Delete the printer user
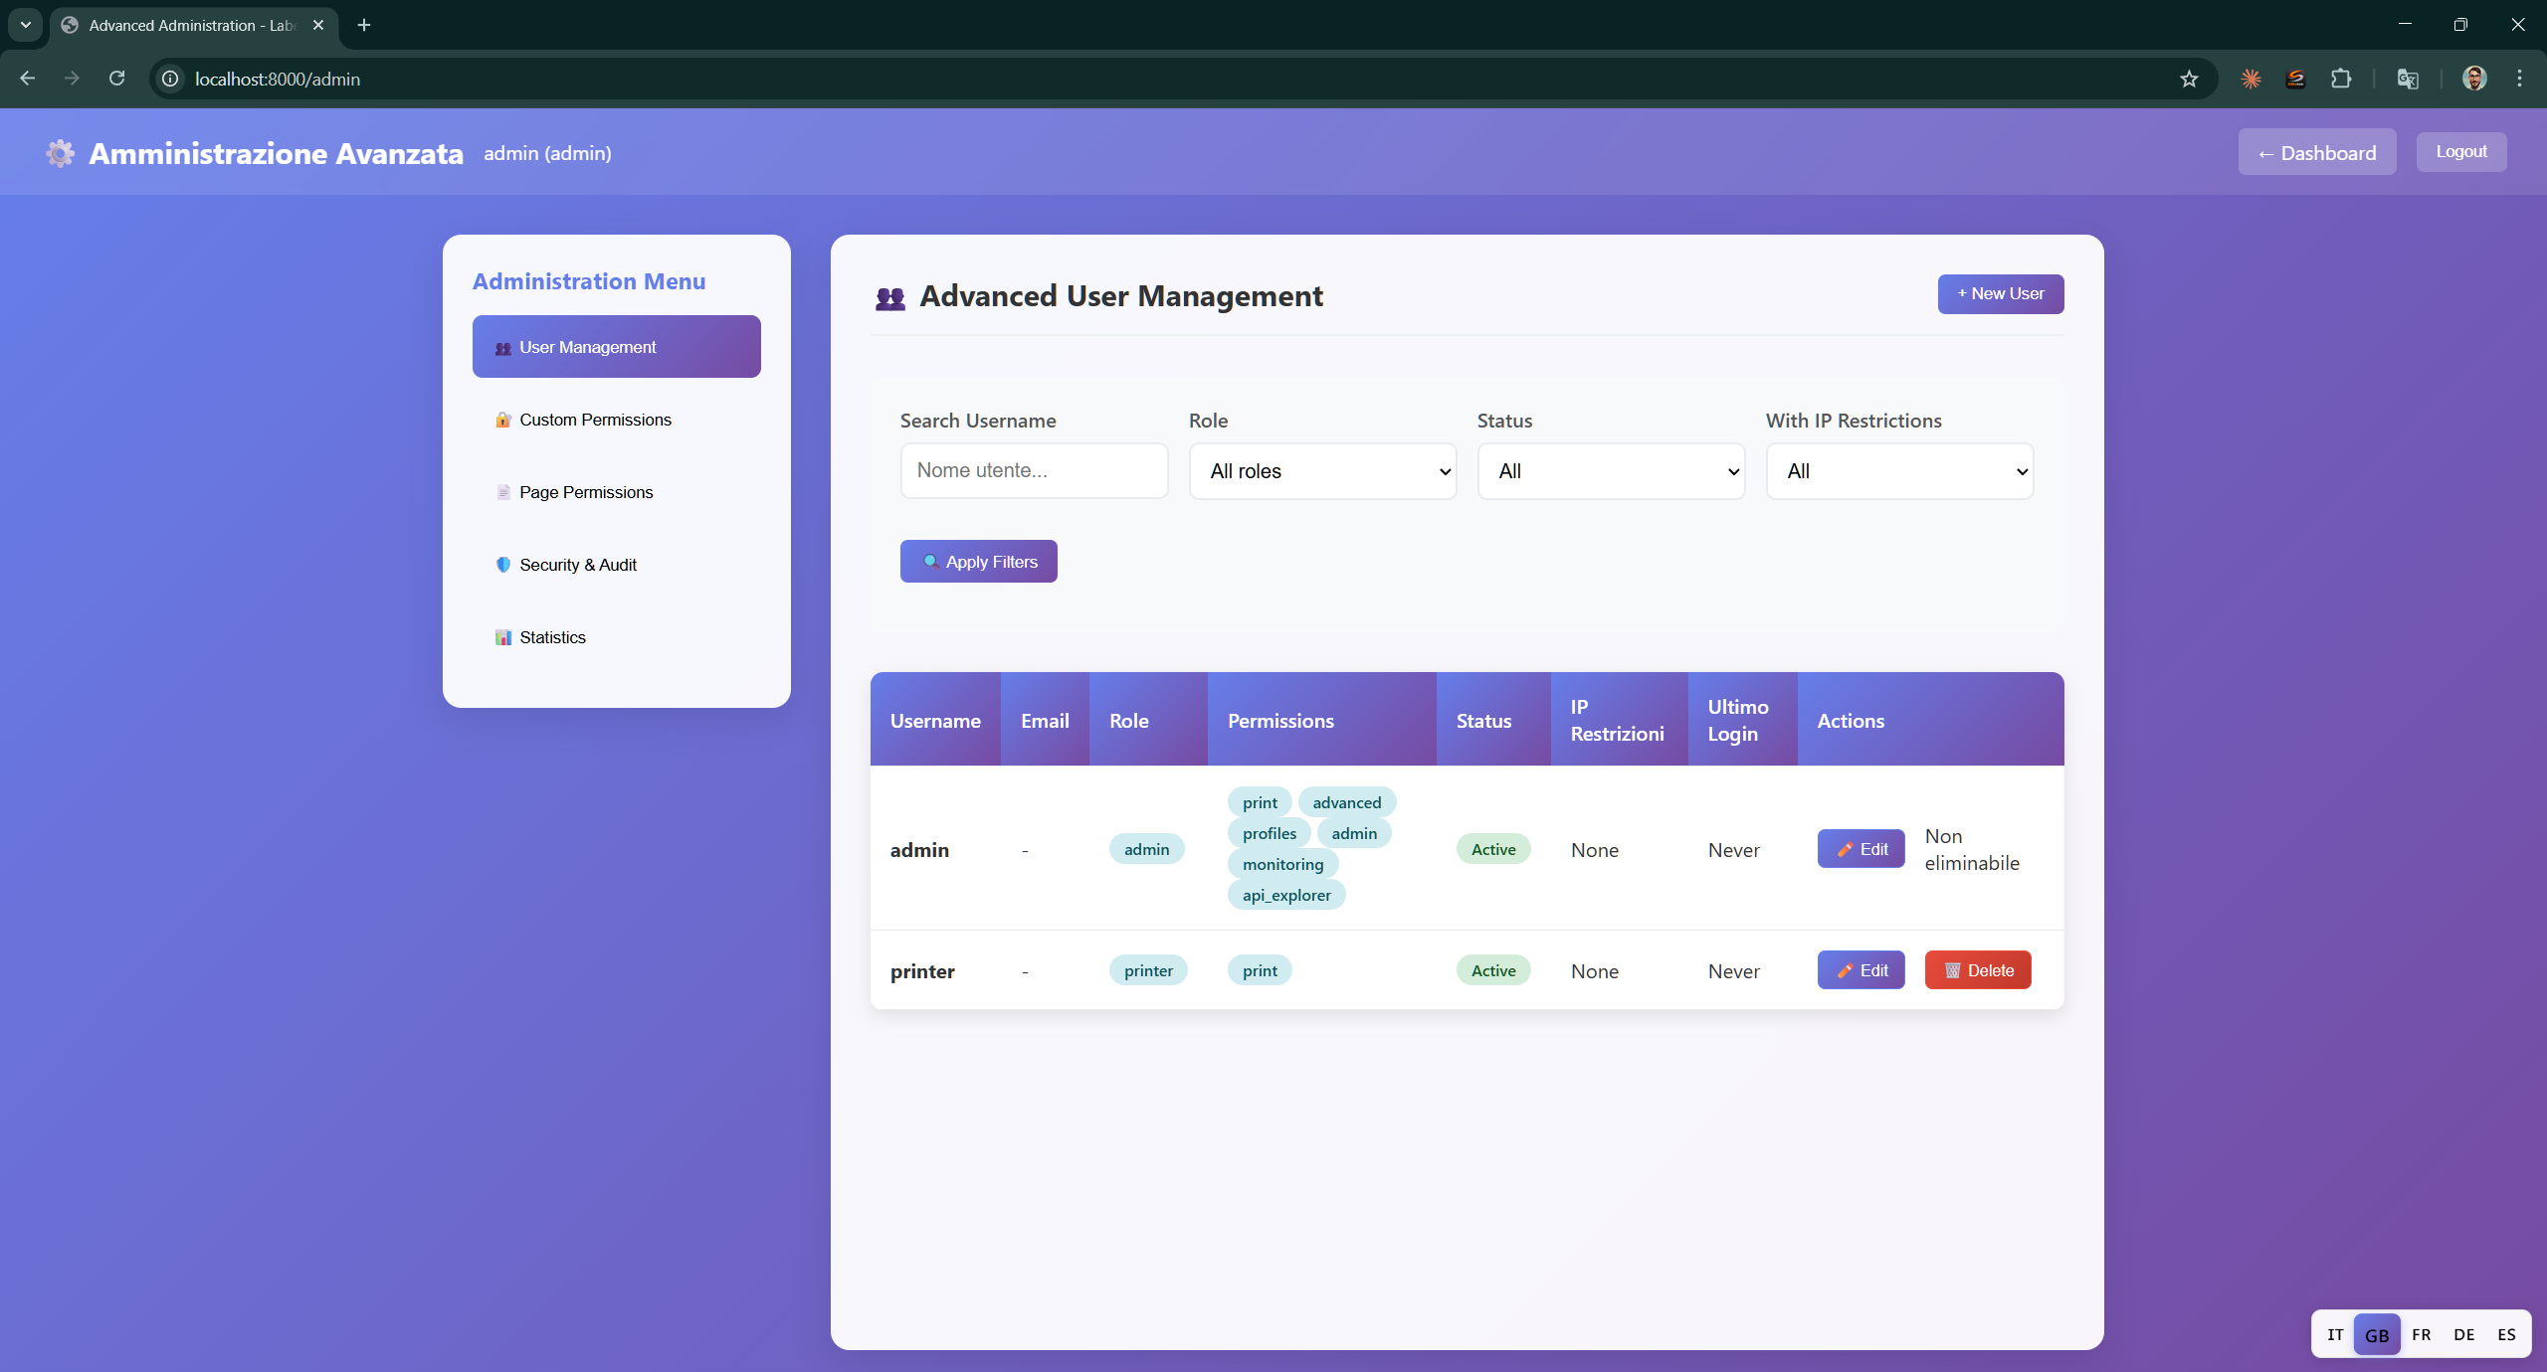 [x=1978, y=970]
